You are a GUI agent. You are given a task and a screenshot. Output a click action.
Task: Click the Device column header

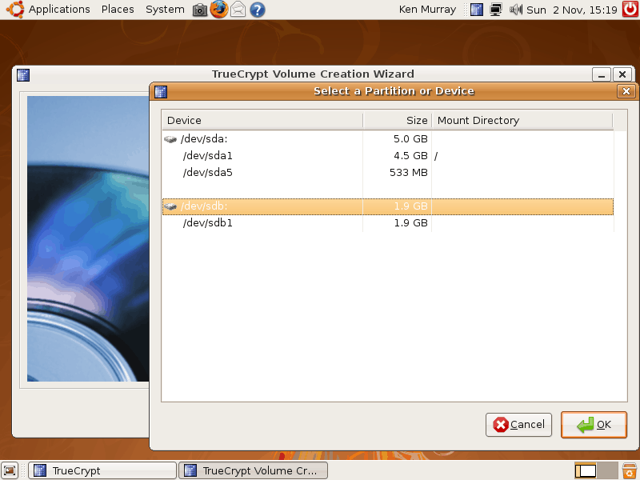[x=262, y=121]
